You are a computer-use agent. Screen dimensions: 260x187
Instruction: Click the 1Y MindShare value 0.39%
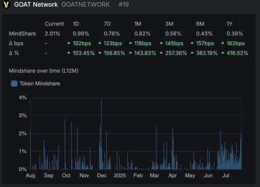pos(235,33)
